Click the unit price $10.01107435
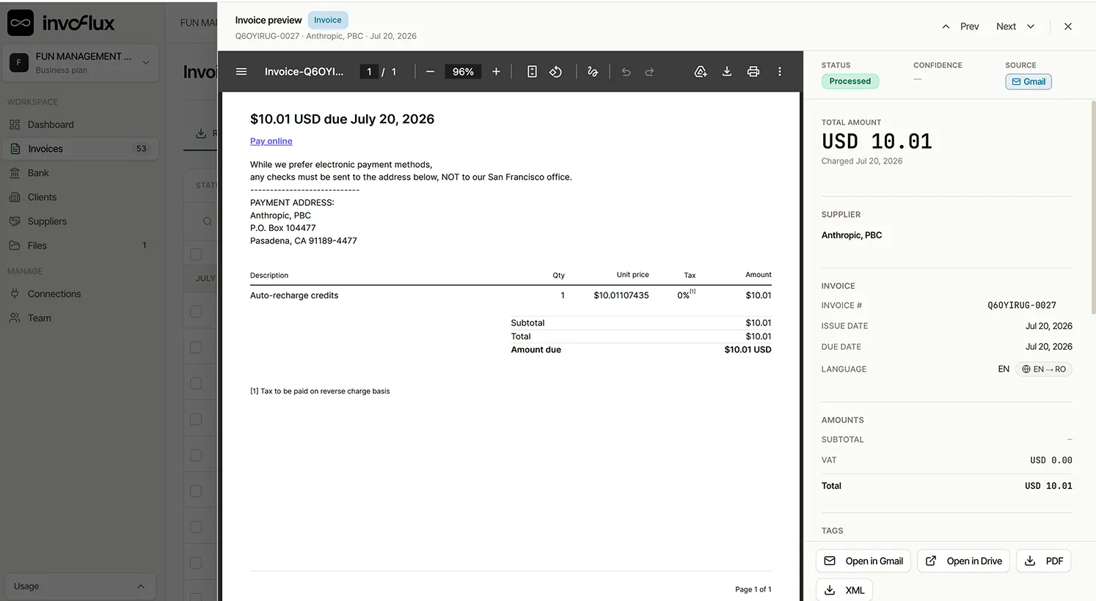This screenshot has height=601, width=1096. pos(621,295)
